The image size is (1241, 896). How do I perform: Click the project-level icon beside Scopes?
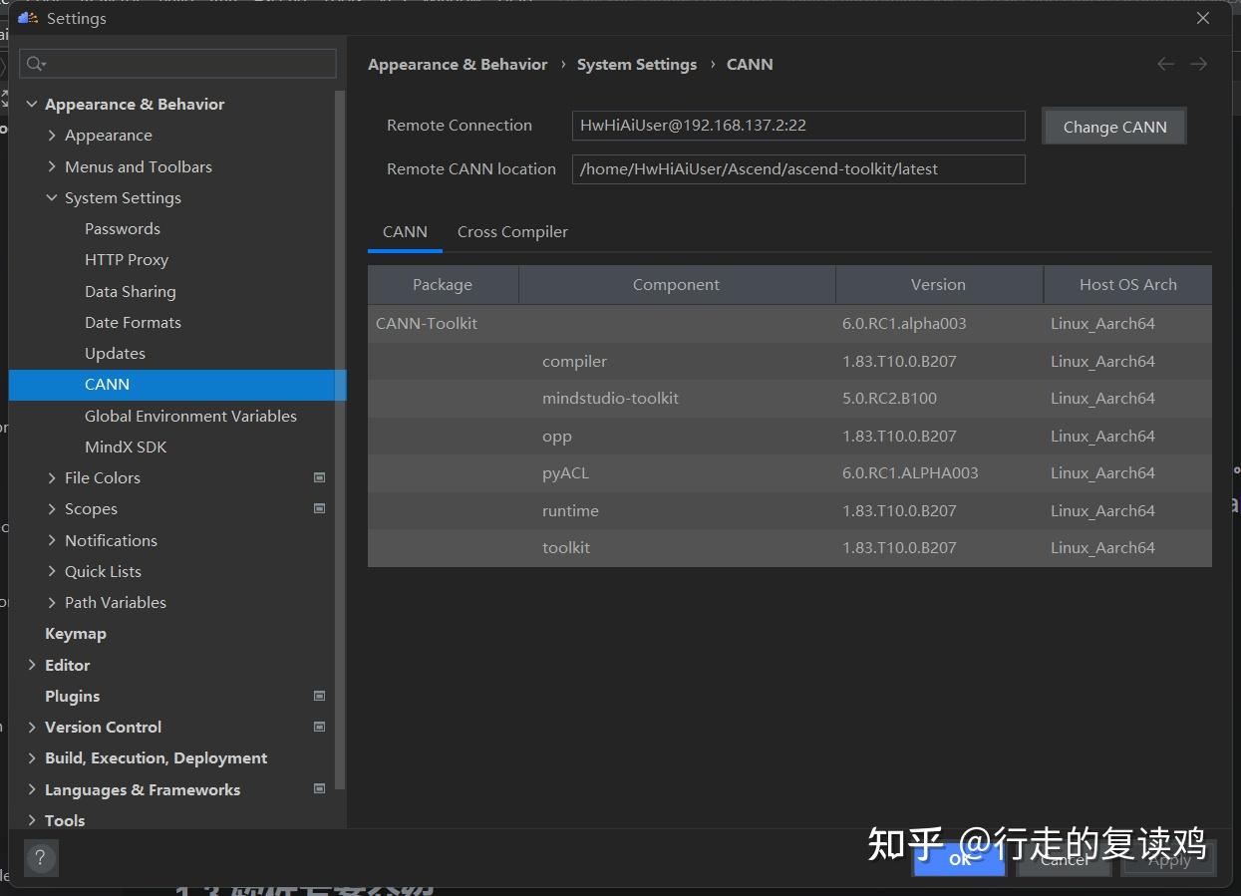(319, 508)
